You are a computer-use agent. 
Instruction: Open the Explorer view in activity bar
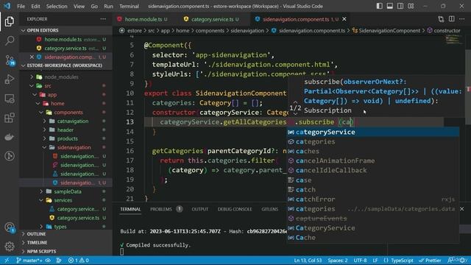10,21
